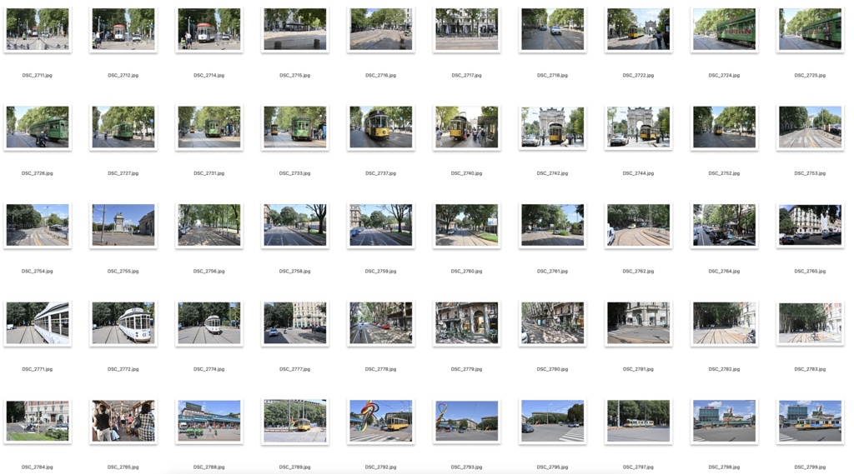Select the DSC_2759.jpg street thumbnail
Viewport: 854px width, 474px height.
tap(380, 225)
